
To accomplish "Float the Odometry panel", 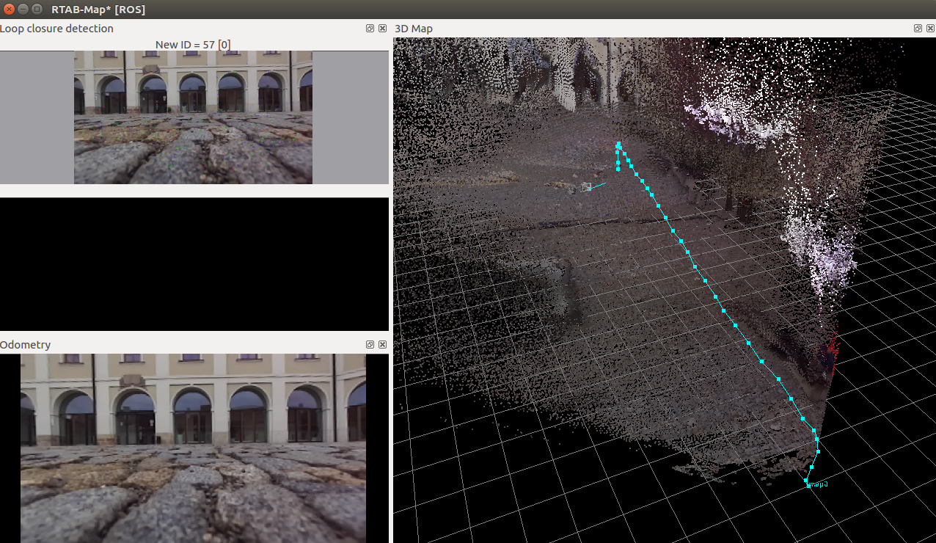I will tap(370, 345).
